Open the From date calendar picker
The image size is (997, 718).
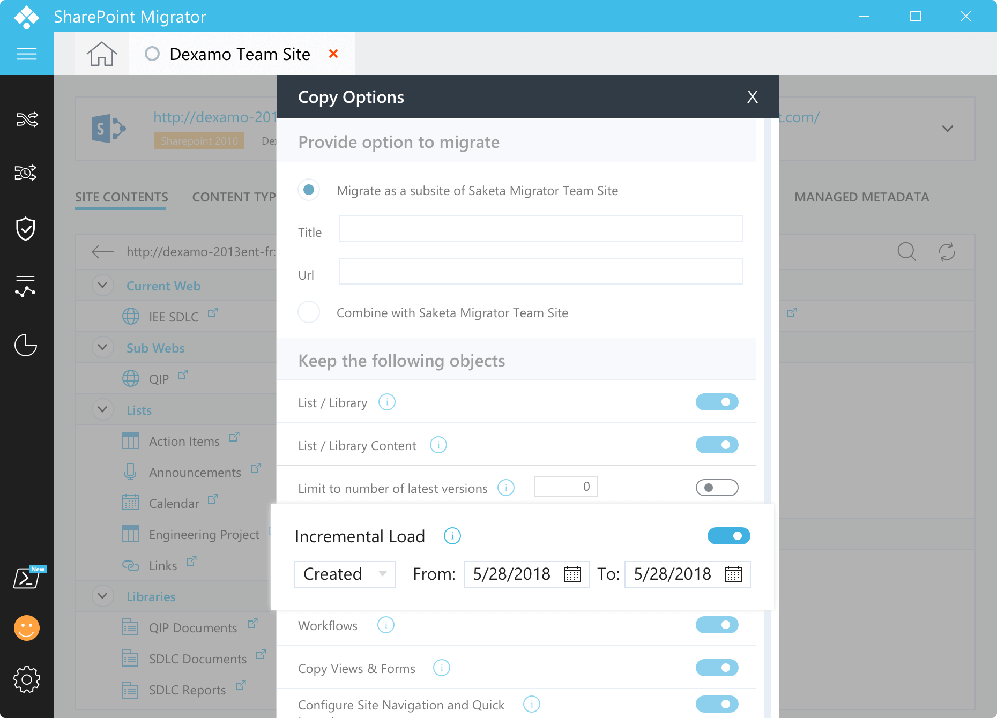pyautogui.click(x=572, y=574)
